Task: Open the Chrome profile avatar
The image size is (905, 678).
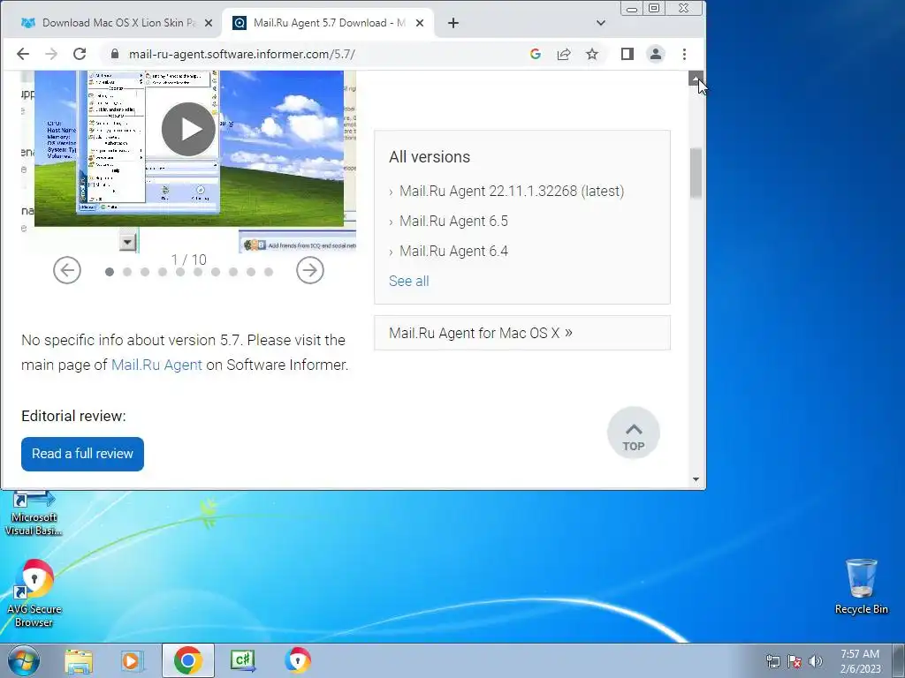Action: [x=656, y=54]
